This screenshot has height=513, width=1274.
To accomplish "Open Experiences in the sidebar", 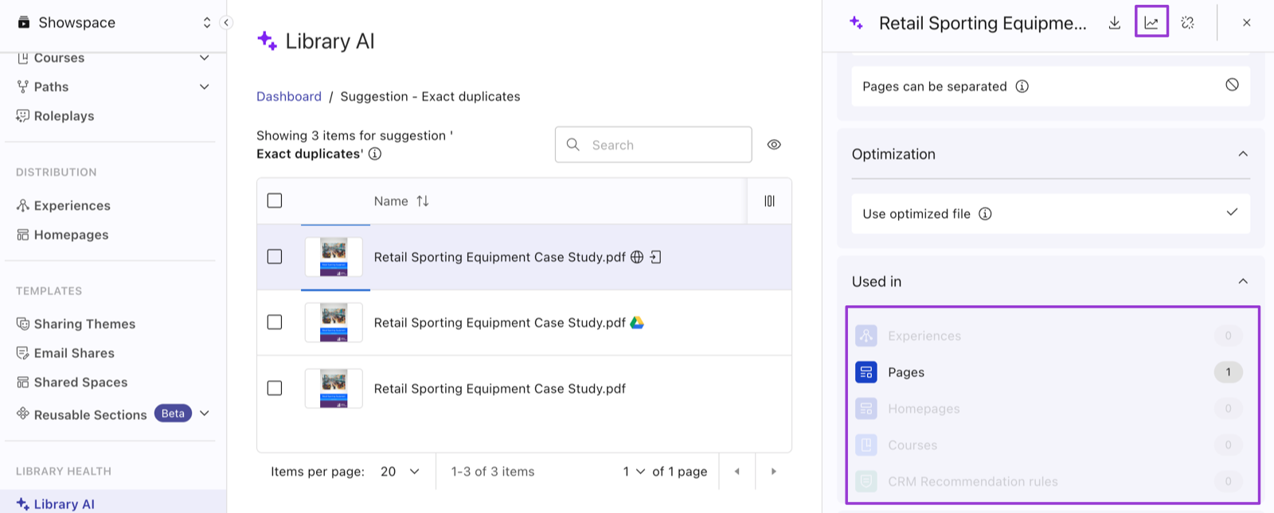I will click(64, 206).
